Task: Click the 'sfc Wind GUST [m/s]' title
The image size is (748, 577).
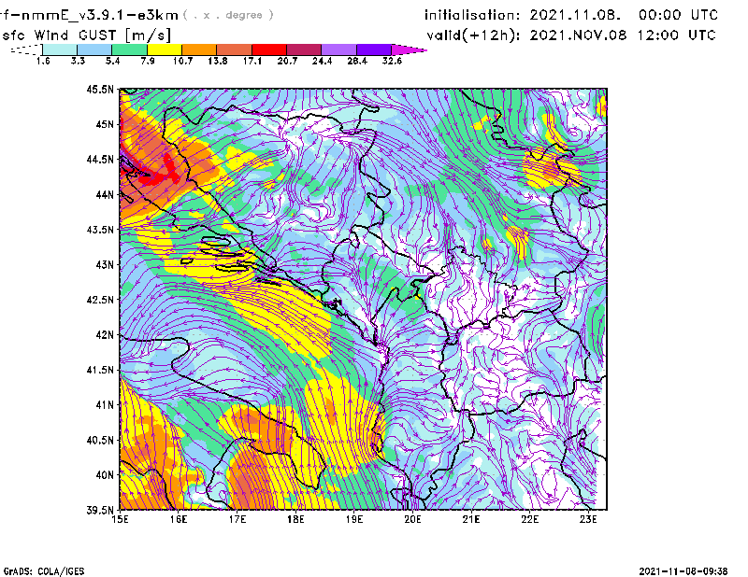Action: pyautogui.click(x=87, y=35)
